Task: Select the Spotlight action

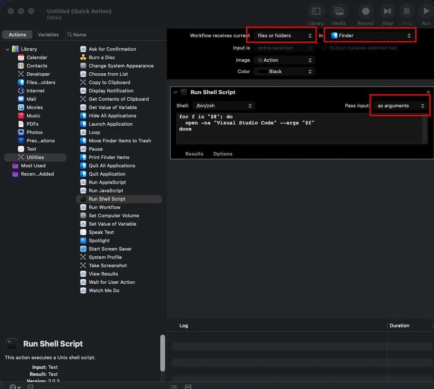Action: point(99,240)
